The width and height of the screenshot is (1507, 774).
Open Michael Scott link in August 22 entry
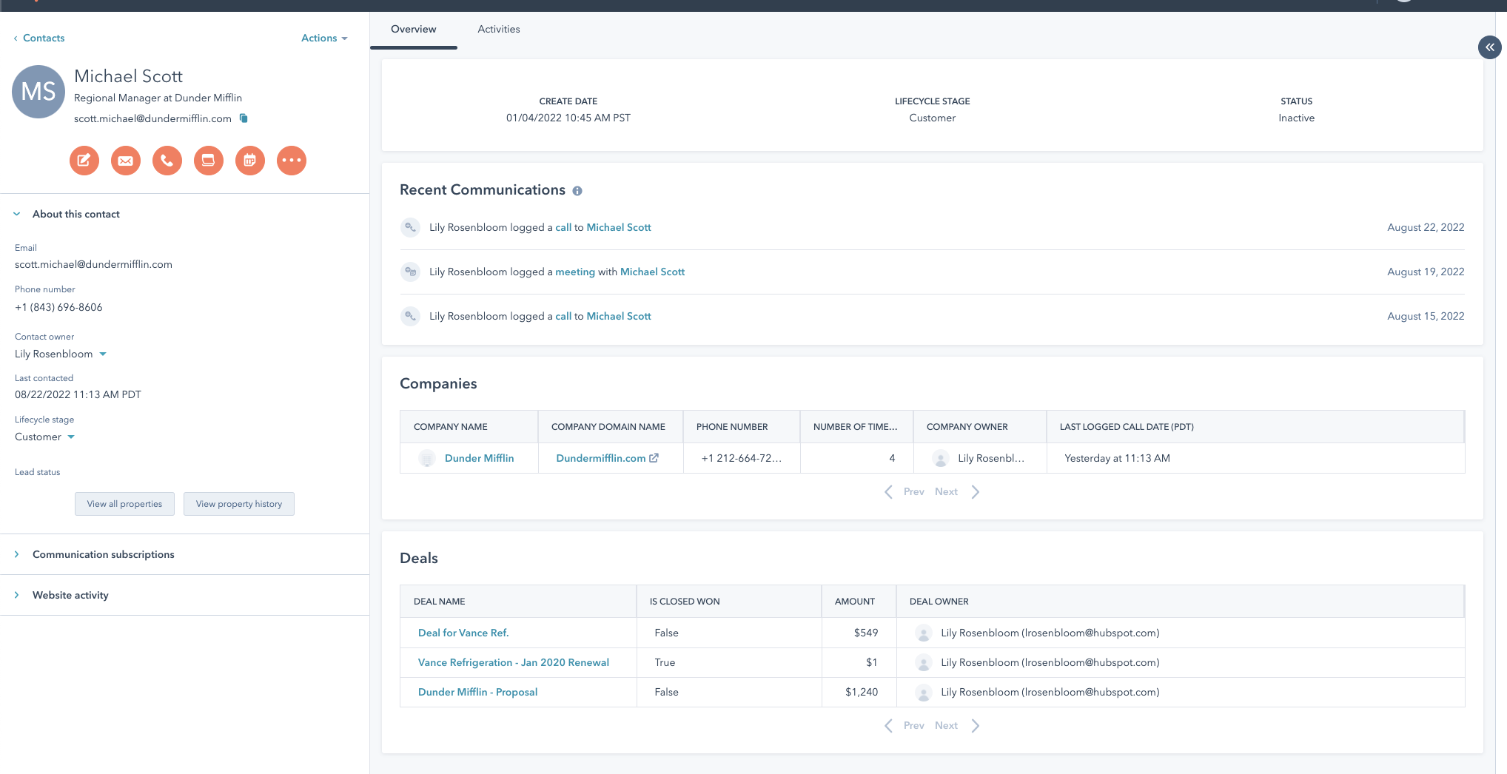pos(619,227)
